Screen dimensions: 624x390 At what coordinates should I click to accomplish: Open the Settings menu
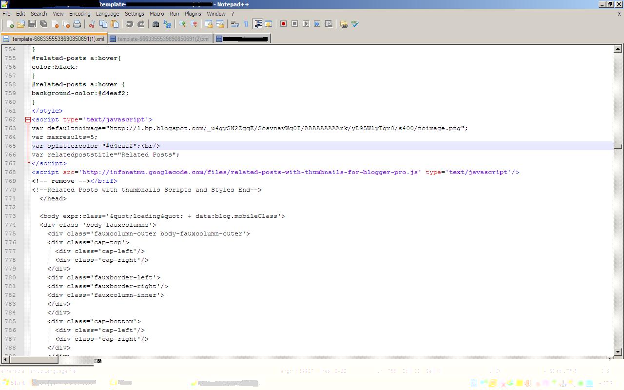[x=134, y=14]
